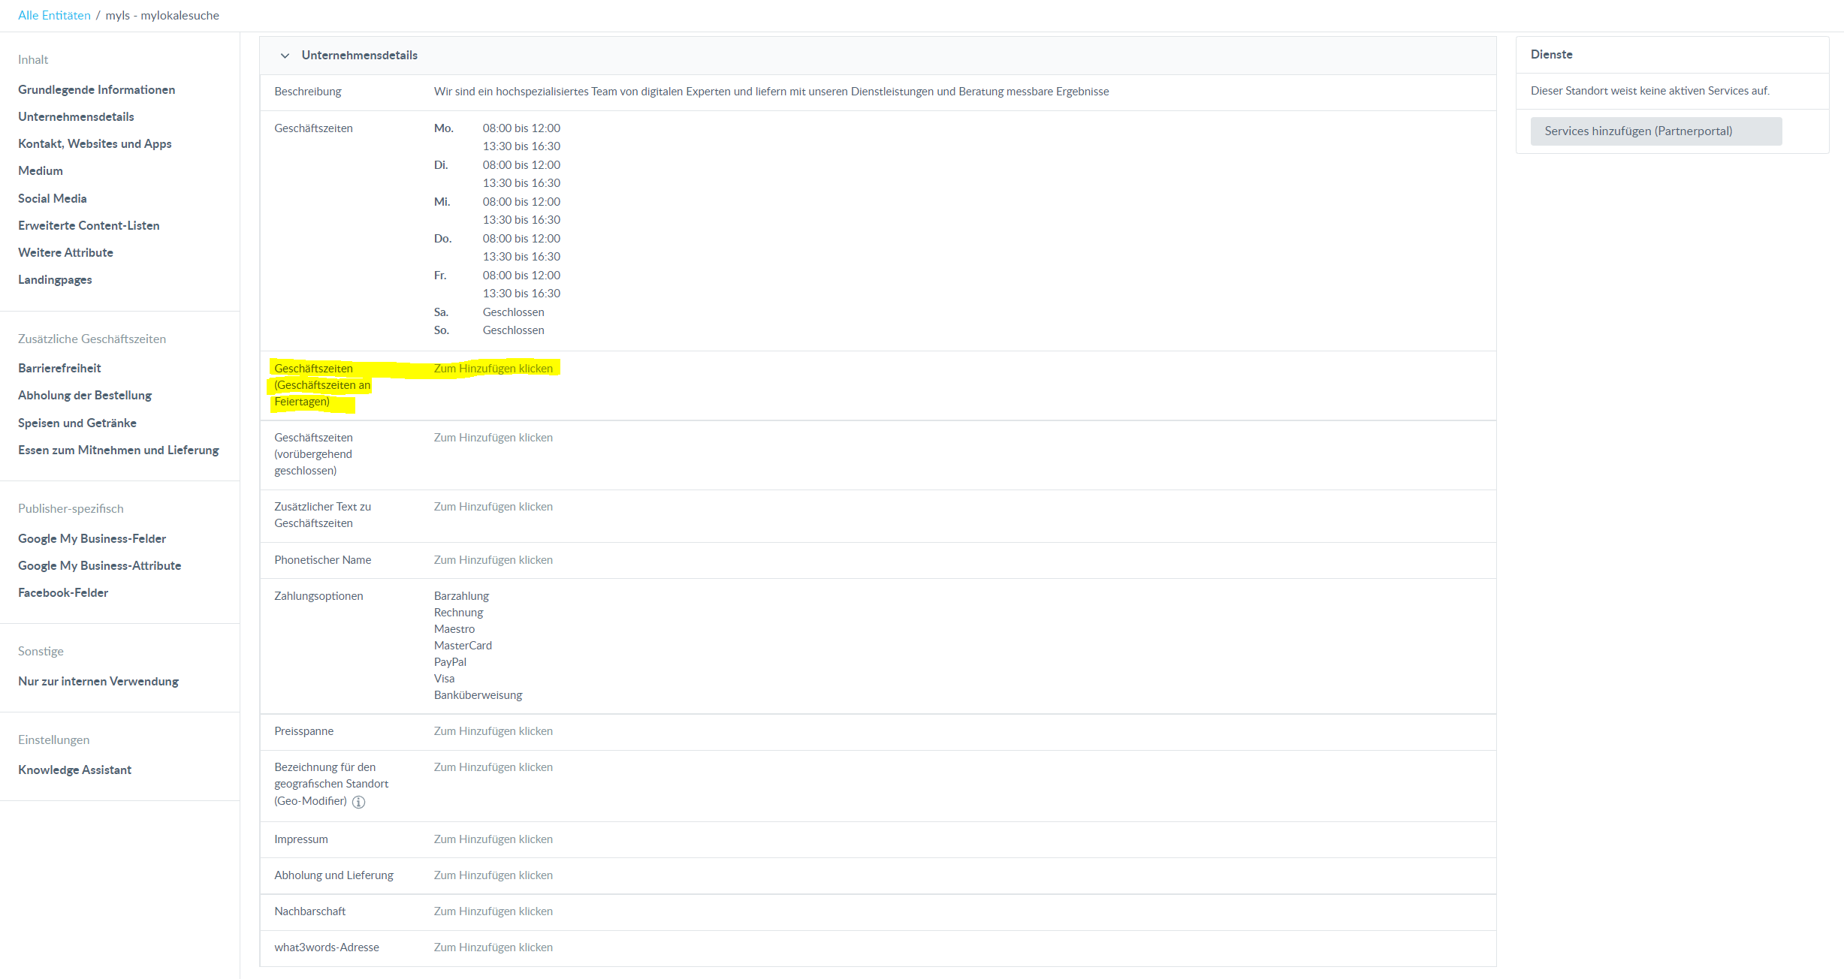Screen dimensions: 1844x979
Task: Select Kontakt, Websites und Apps menu item
Action: point(95,143)
